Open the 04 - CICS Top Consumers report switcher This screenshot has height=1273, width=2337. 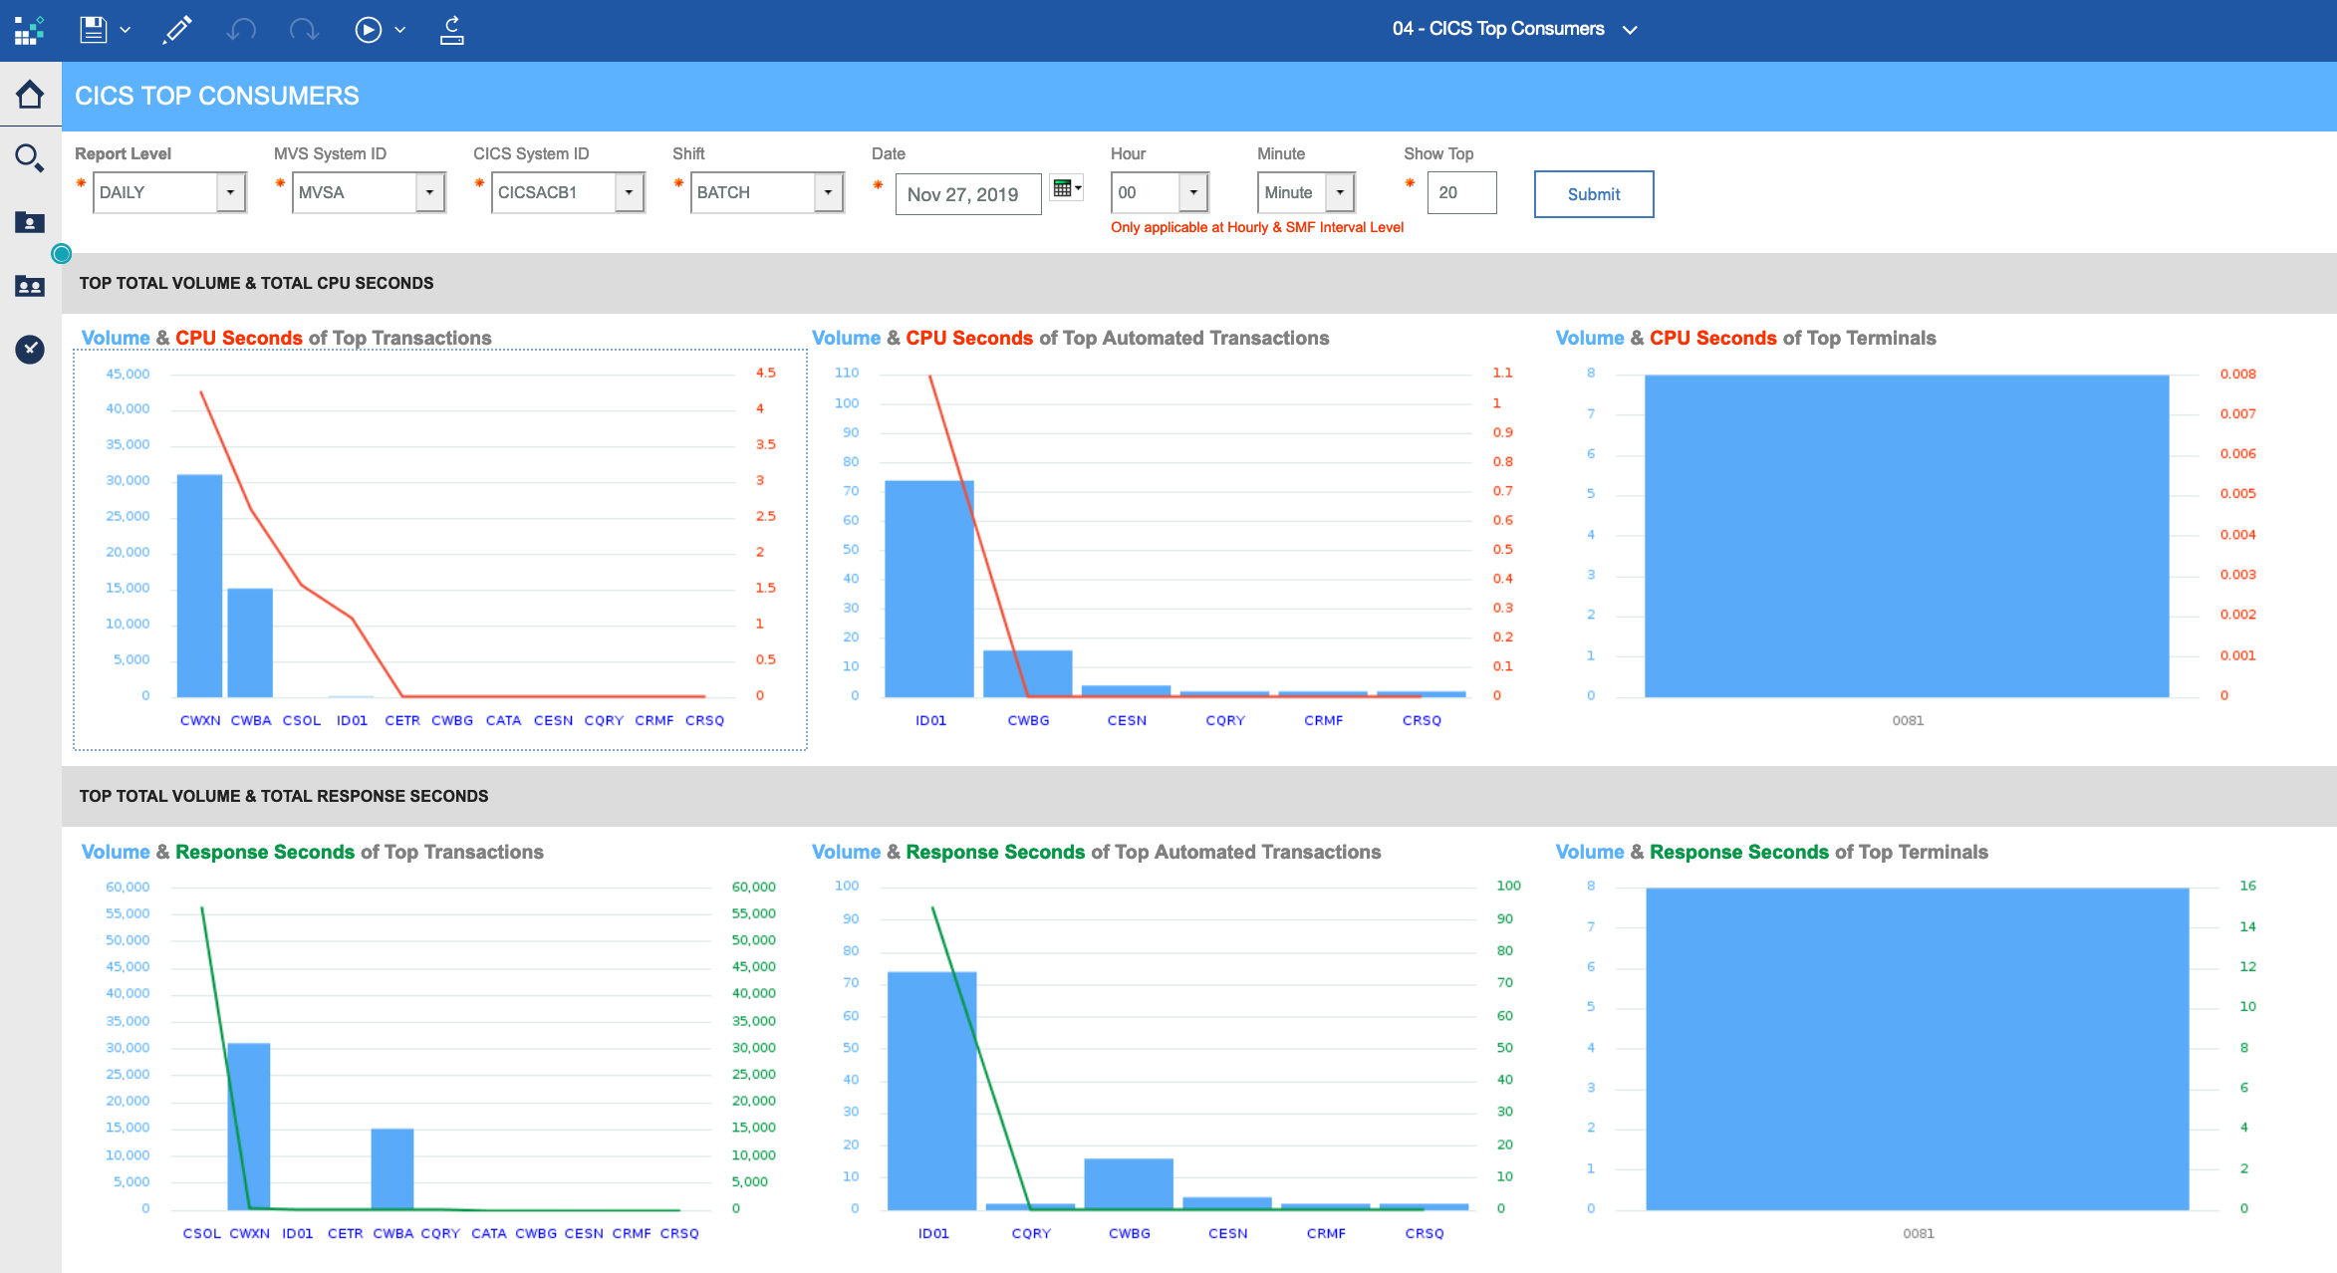click(1514, 29)
